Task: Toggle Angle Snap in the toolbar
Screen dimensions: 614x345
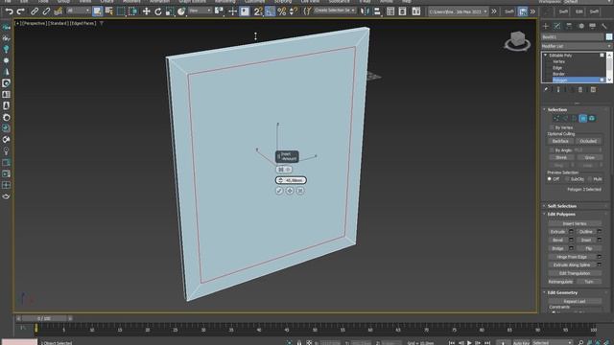Action: (270, 11)
